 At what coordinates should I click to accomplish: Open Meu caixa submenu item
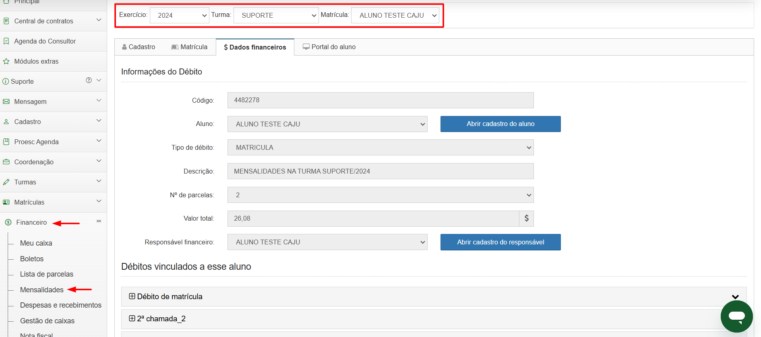click(36, 243)
